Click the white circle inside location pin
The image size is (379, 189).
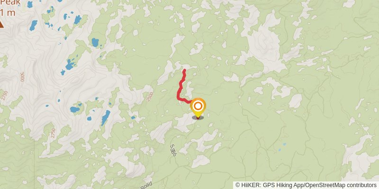pos(198,106)
